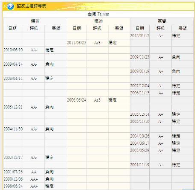Select the date cell 2007/12/04
This screenshot has width=195, height=190.
pos(140,86)
